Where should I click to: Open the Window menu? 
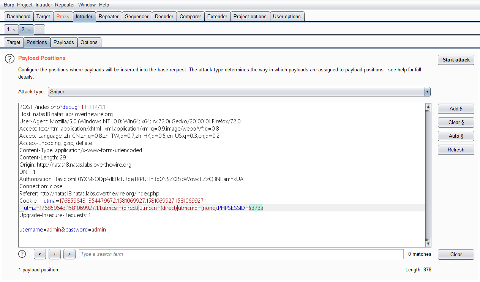point(87,5)
